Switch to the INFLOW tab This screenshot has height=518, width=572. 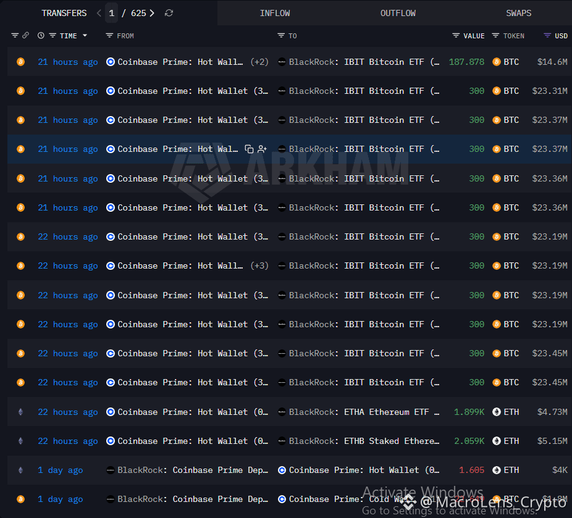275,13
